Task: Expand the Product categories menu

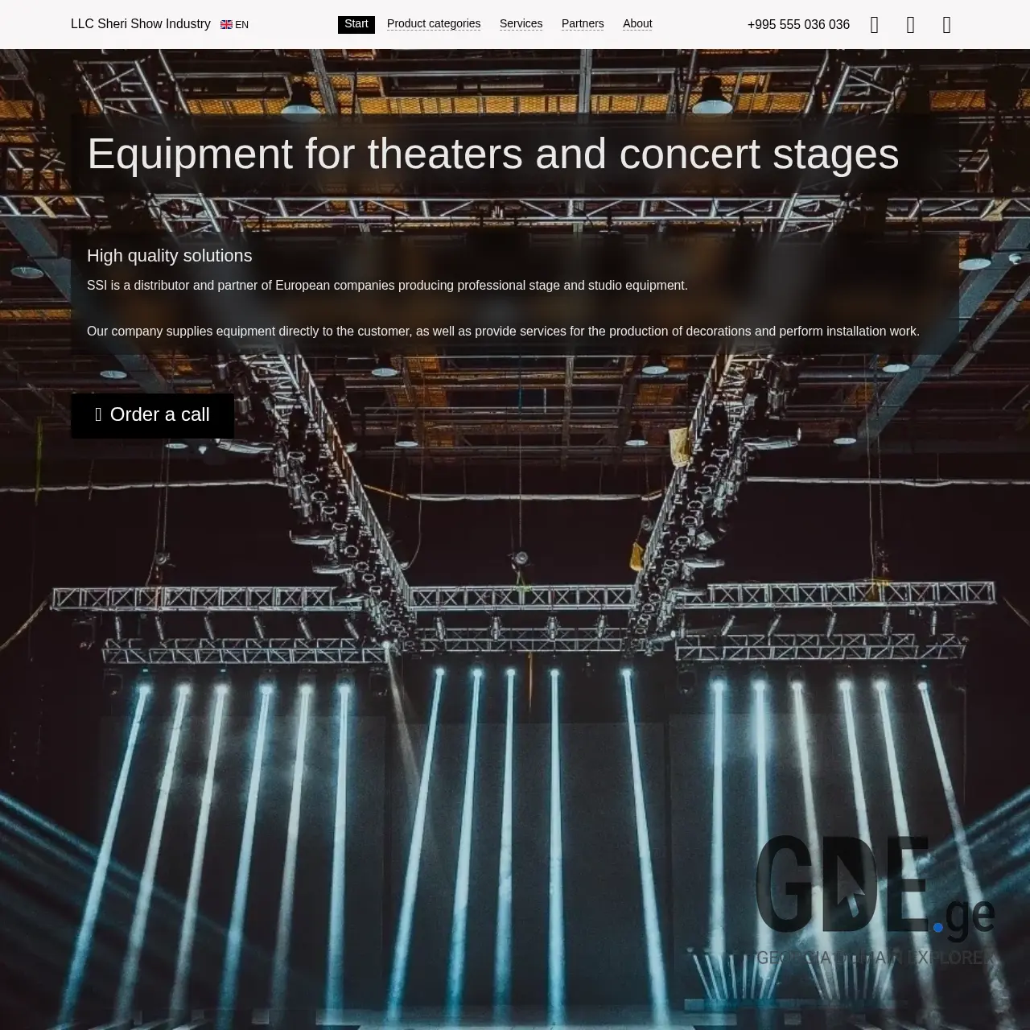Action: pos(434,24)
